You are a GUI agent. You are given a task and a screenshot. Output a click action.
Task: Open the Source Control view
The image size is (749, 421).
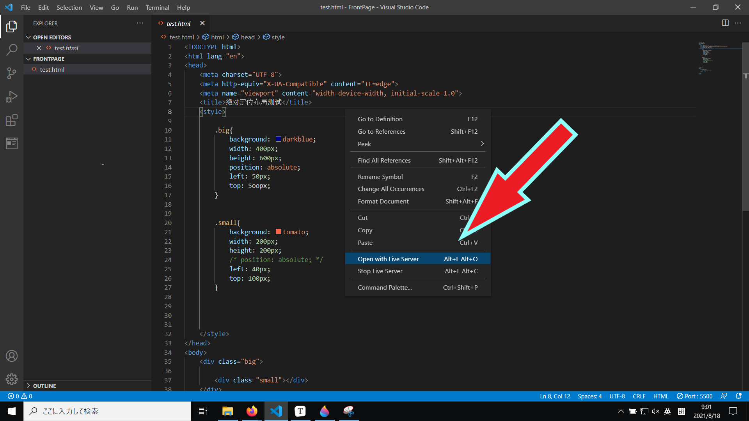(x=12, y=73)
